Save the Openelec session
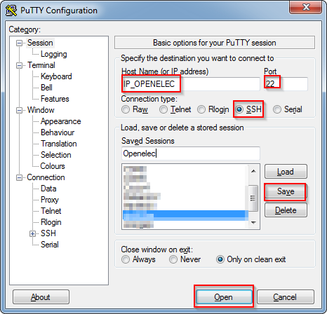The width and height of the screenshot is (327, 314). (x=286, y=191)
